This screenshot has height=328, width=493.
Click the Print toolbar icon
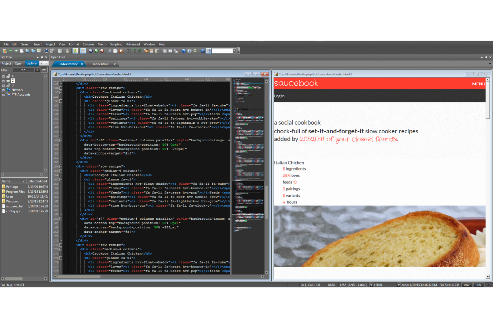coord(46,51)
